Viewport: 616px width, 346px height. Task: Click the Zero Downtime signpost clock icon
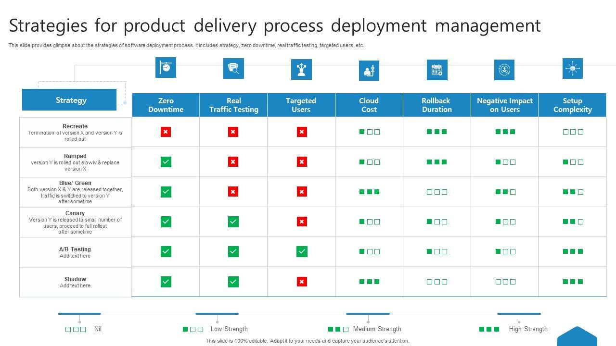(166, 67)
